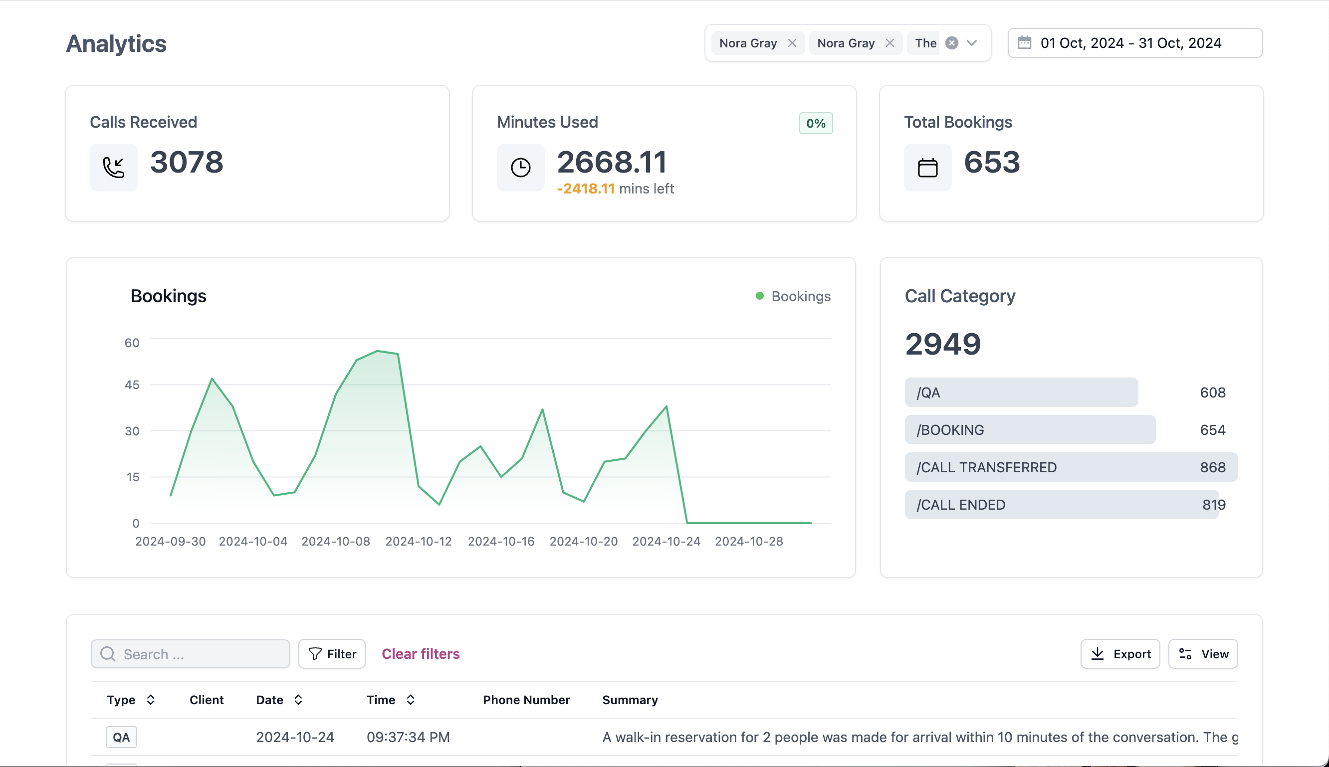Select the Analytics heading

(x=116, y=43)
